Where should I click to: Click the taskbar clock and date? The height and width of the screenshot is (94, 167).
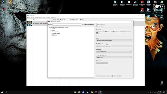(159, 92)
